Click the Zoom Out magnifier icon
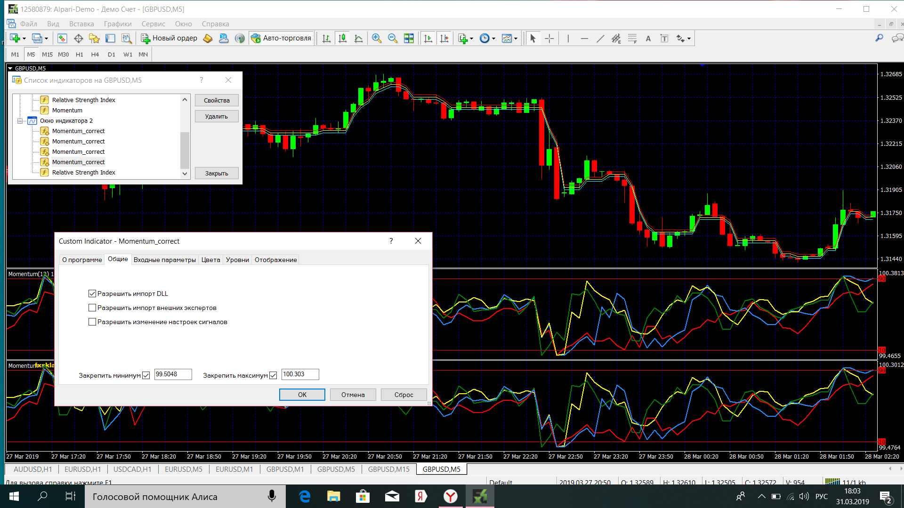Viewport: 904px width, 508px height. [393, 39]
